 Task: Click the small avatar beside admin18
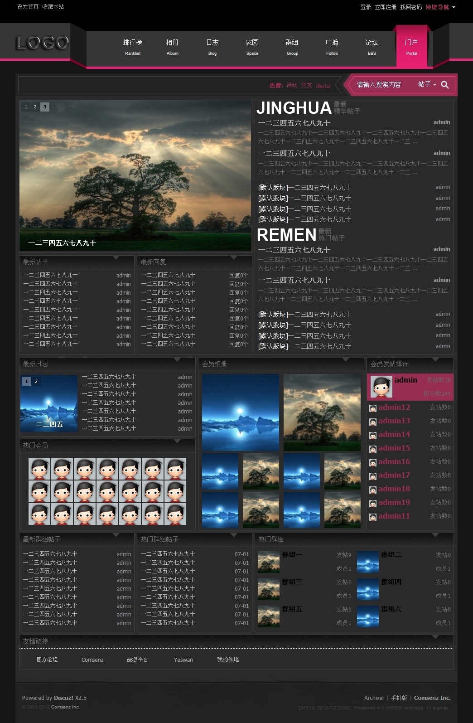coord(373,490)
